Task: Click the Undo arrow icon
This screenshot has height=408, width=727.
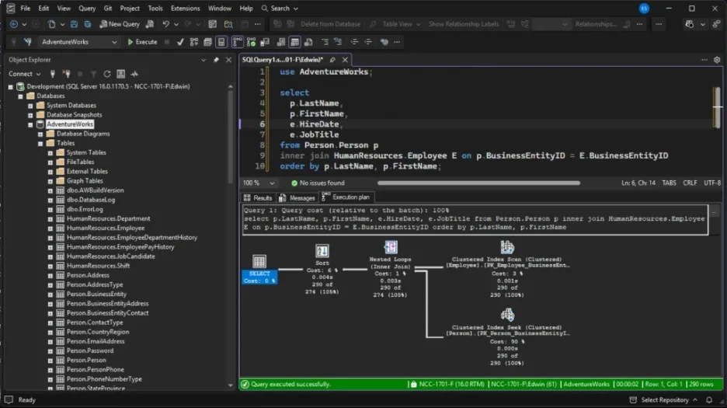Action: [165, 24]
